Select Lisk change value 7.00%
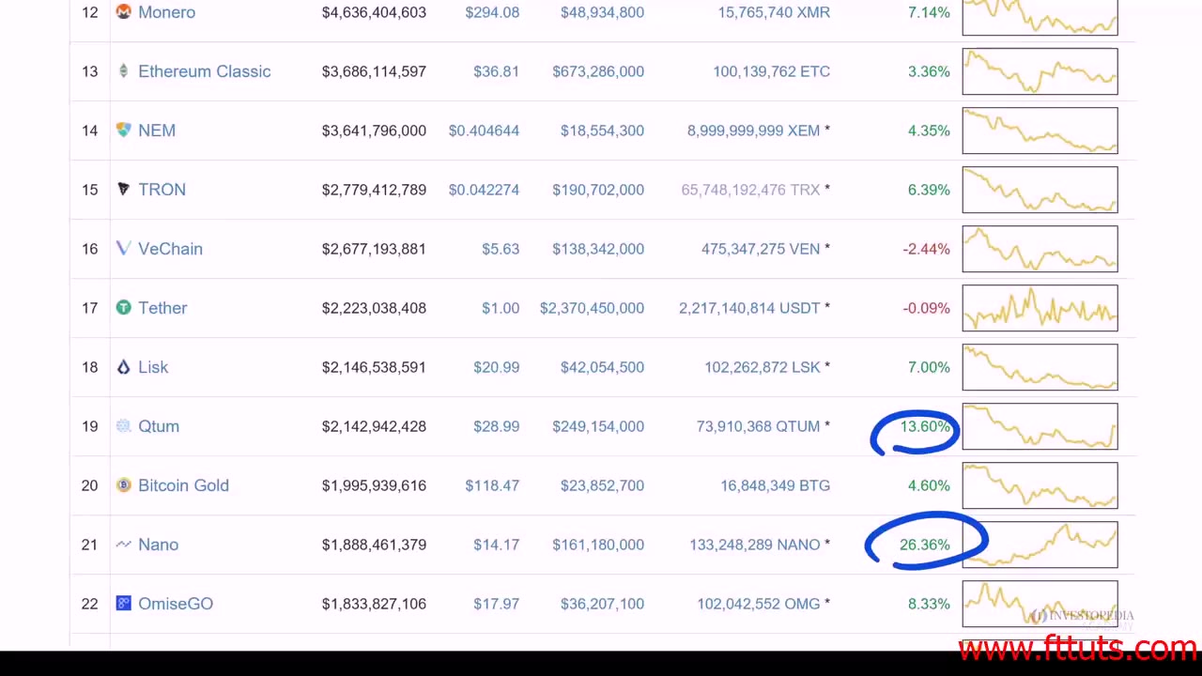Screen dimensions: 1202x676 [x=929, y=367]
